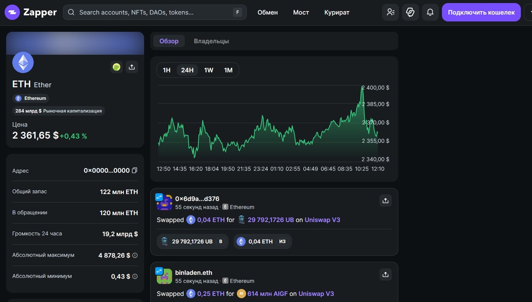This screenshot has height=302, width=532.
Task: Open Uniswap V3 link in binladen.eth swap
Action: [x=316, y=294]
